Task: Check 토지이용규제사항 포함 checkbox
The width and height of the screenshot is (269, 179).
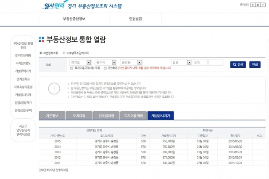Action: click(72, 68)
